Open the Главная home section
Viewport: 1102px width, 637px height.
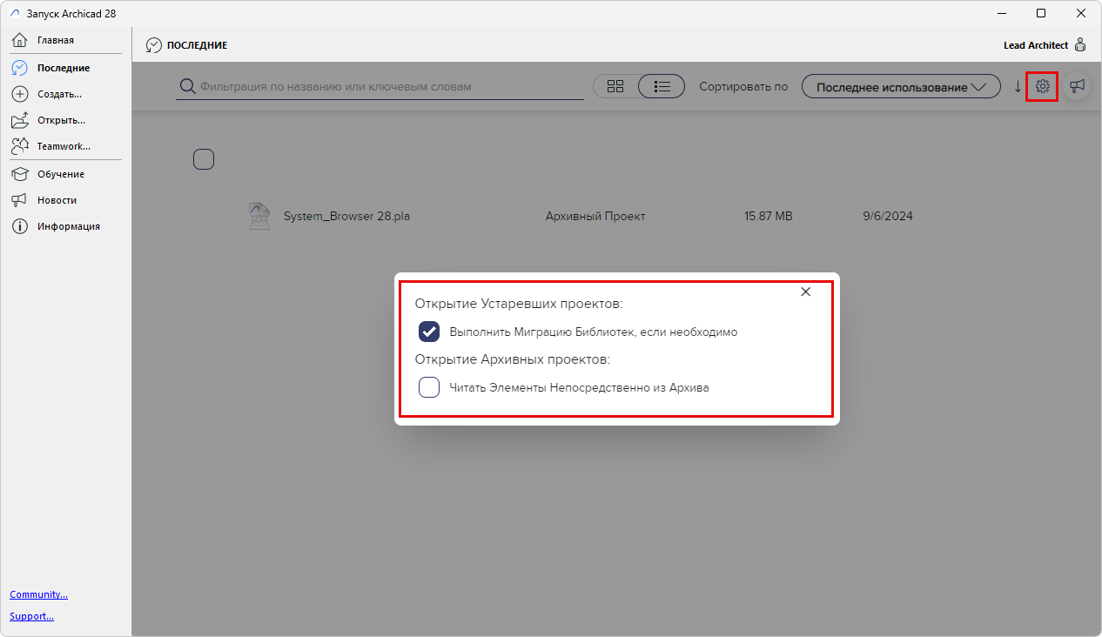point(56,40)
